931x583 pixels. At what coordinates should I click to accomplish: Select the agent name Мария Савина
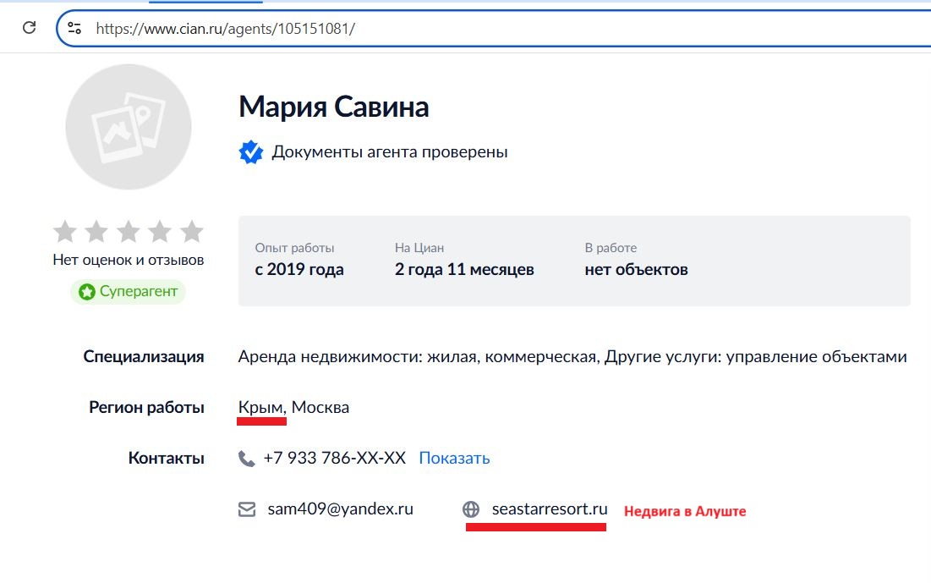334,107
